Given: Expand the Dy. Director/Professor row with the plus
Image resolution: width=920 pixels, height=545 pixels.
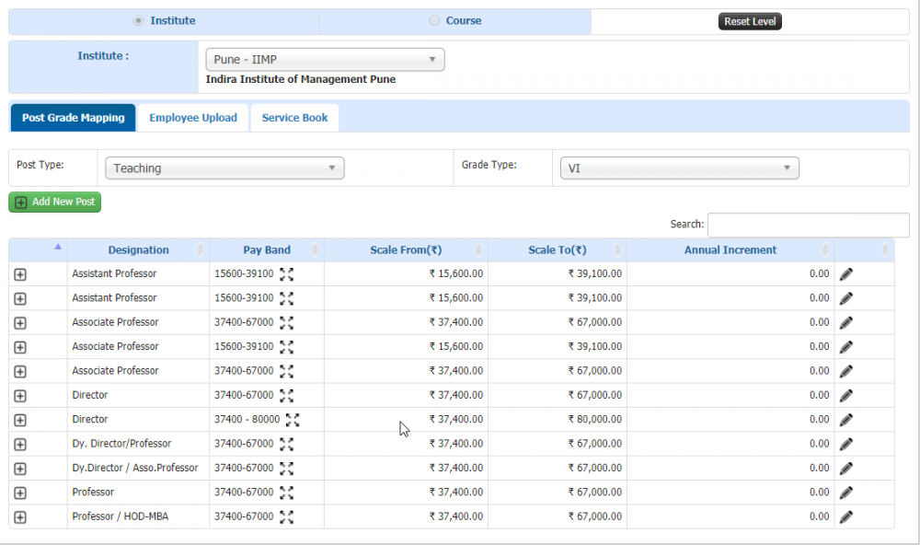Looking at the screenshot, I should point(20,445).
